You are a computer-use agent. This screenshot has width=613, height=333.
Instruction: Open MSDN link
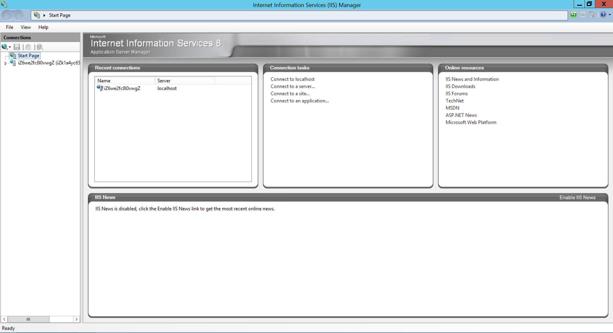coord(452,108)
